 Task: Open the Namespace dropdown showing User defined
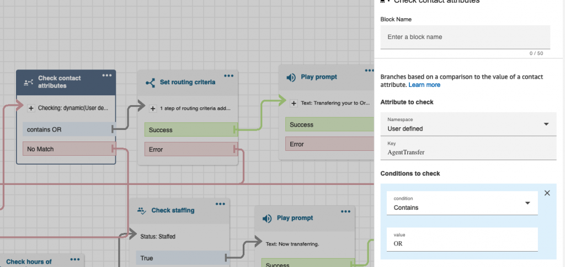pos(468,124)
